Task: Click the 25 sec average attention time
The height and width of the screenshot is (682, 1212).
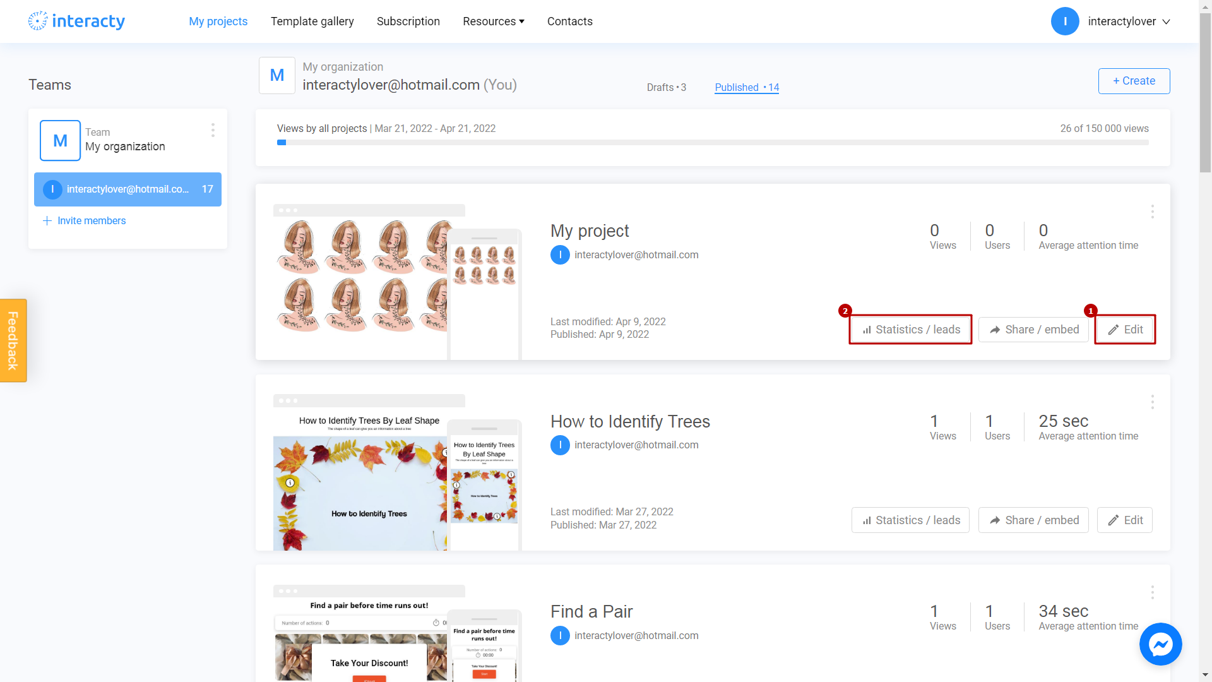Action: (x=1064, y=421)
